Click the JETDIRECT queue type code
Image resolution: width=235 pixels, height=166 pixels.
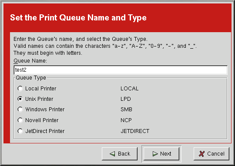135,131
